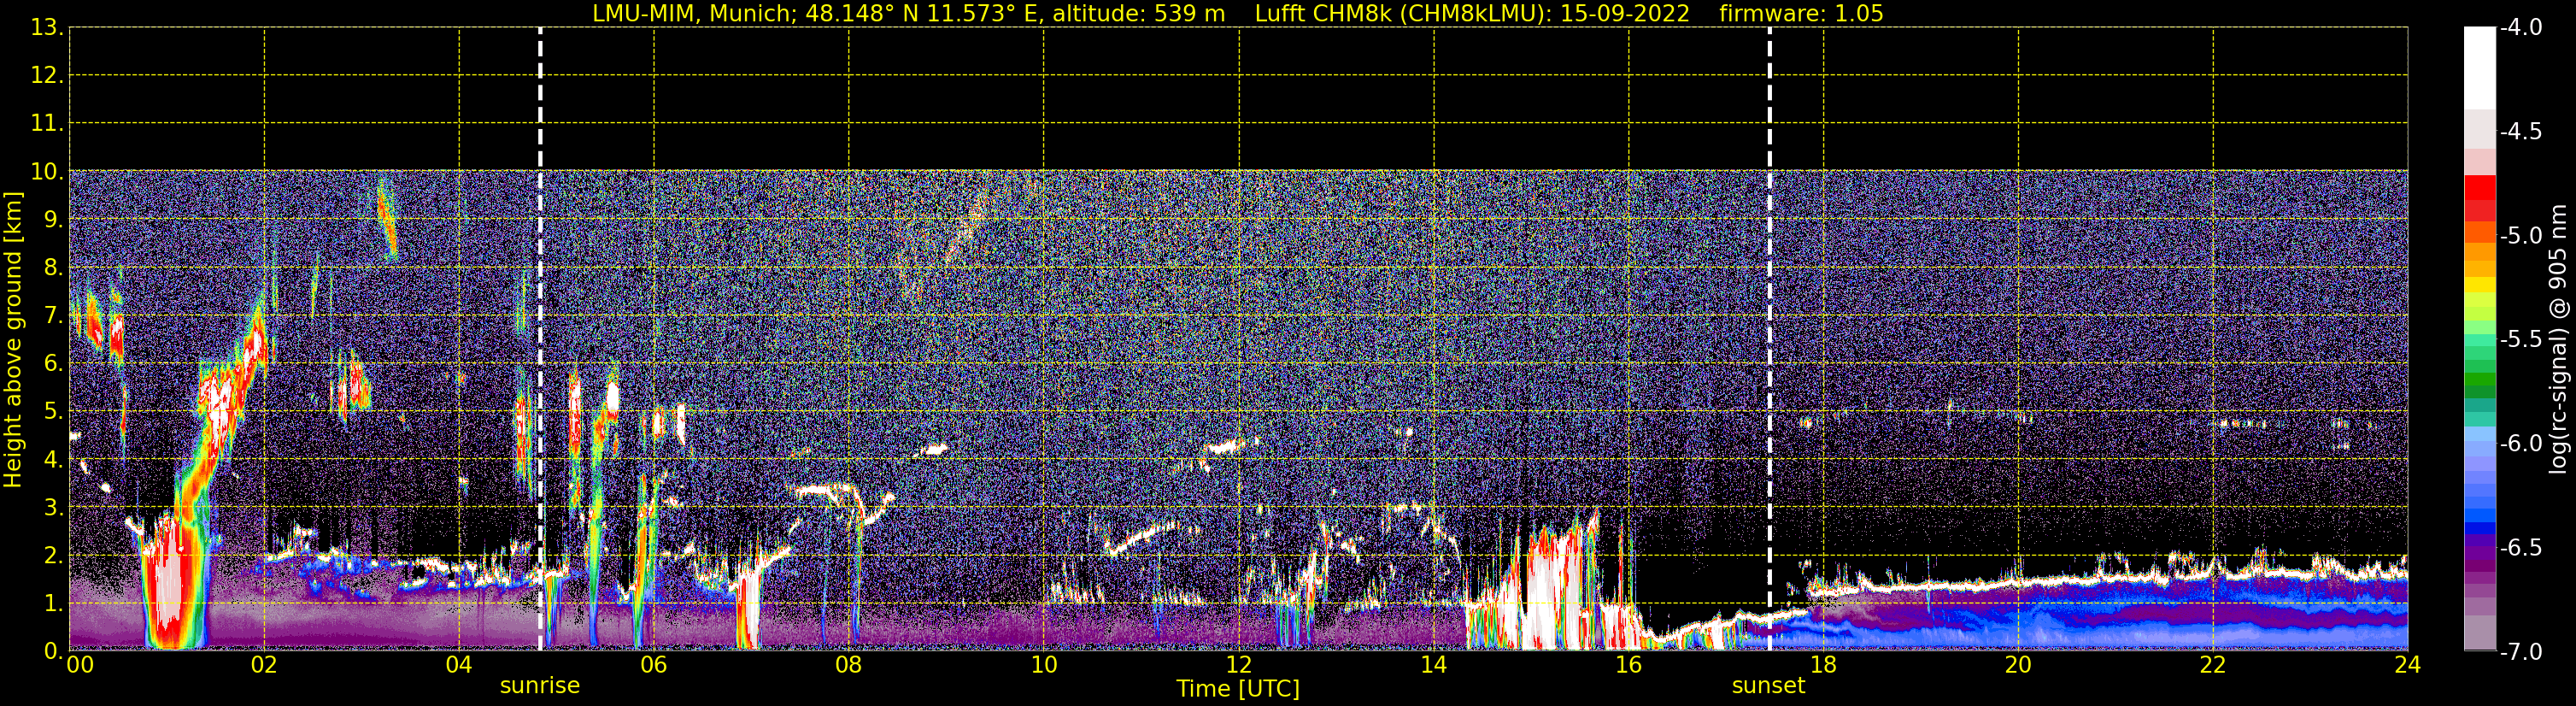Click colorbar tick label -7.0
This screenshot has width=2576, height=706.
coord(2521,652)
